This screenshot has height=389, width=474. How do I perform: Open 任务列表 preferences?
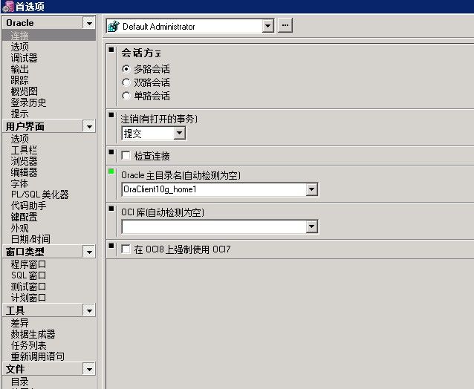[x=28, y=345]
